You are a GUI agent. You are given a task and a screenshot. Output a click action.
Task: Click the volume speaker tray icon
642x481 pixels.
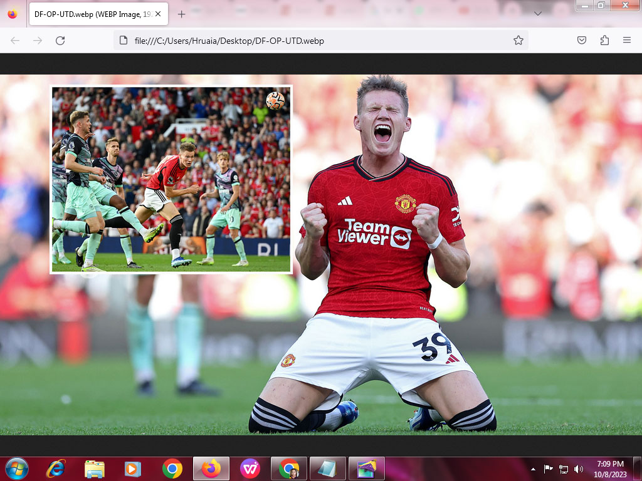(x=578, y=469)
